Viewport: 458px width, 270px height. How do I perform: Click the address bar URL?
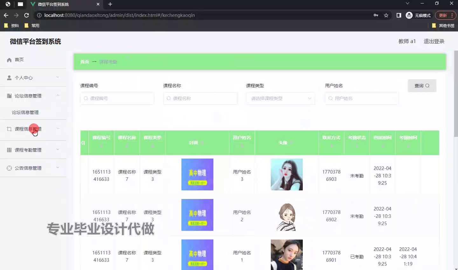coord(119,15)
